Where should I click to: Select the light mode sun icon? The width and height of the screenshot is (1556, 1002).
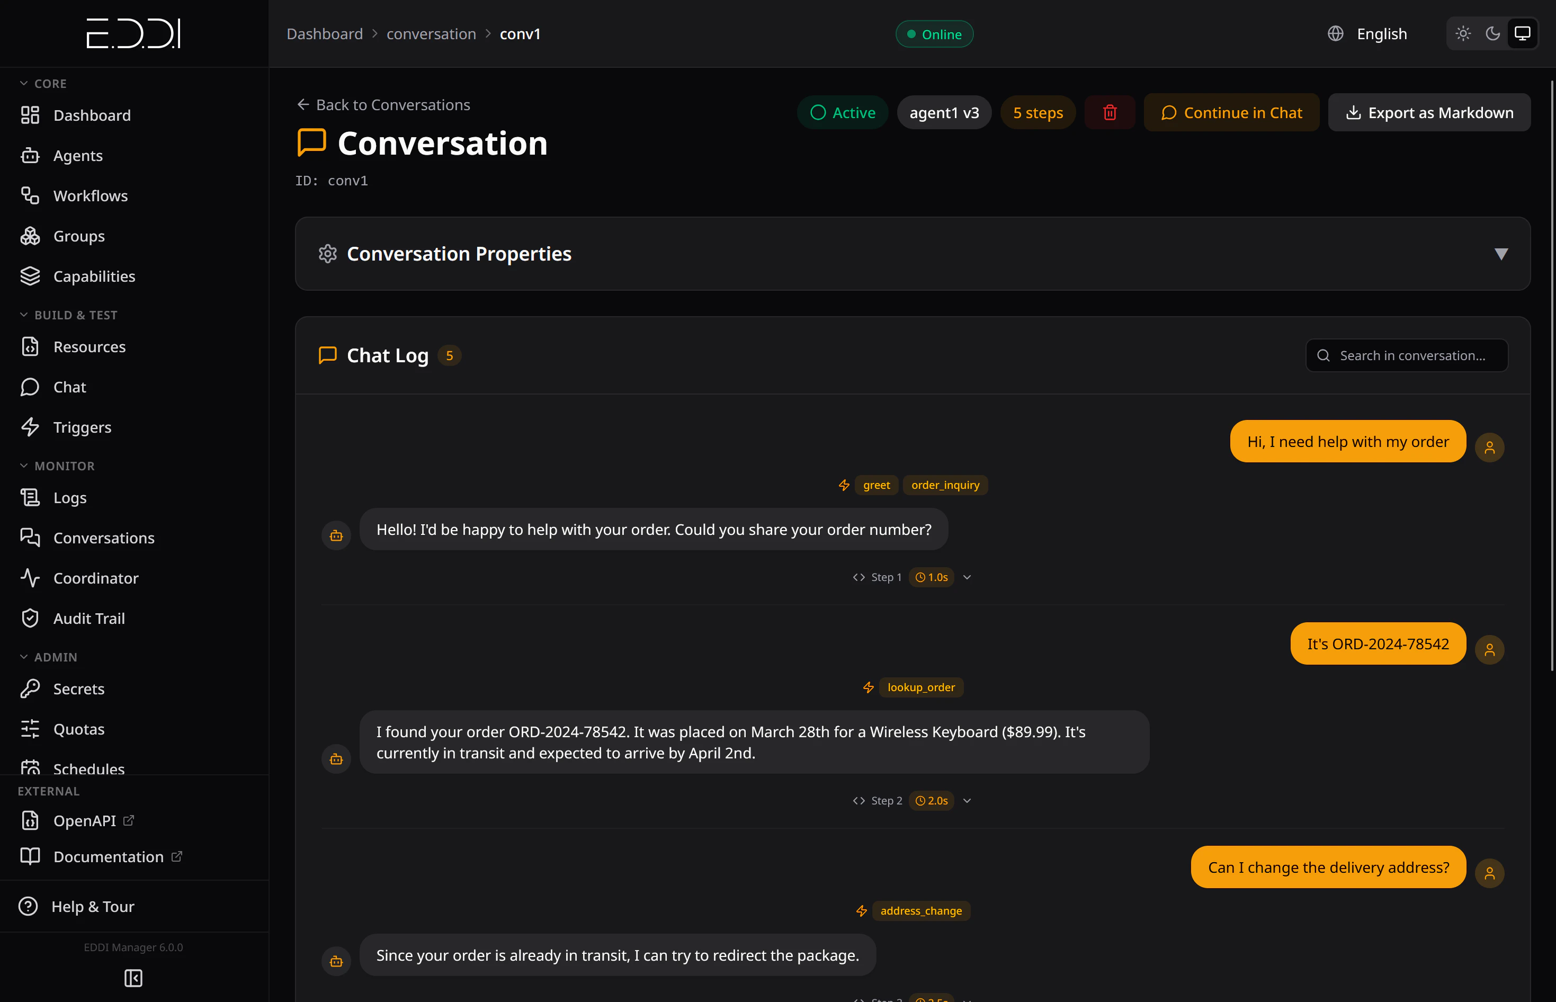(x=1462, y=33)
